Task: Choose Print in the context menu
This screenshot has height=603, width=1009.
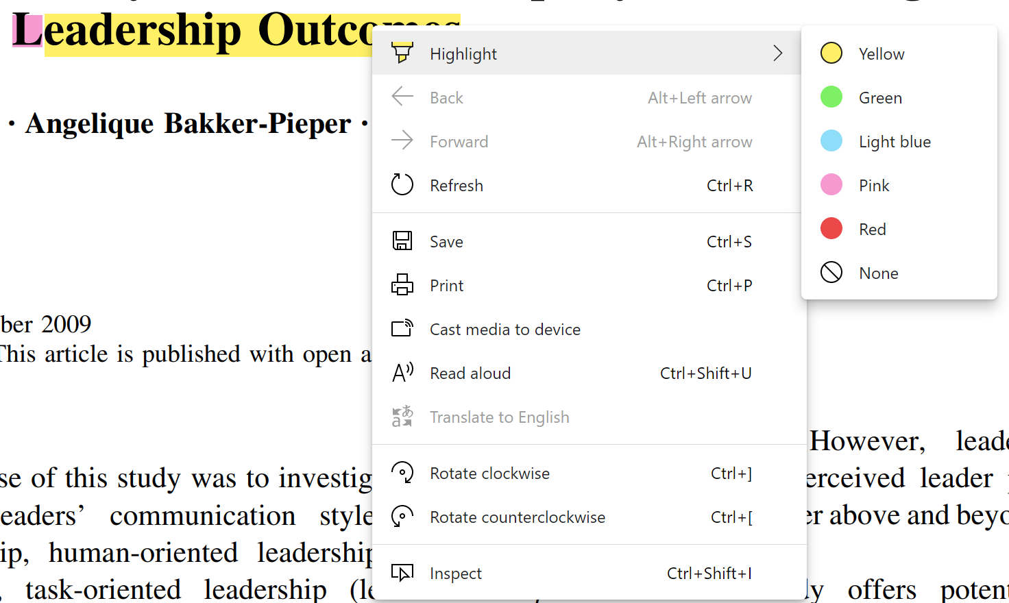Action: pos(589,285)
